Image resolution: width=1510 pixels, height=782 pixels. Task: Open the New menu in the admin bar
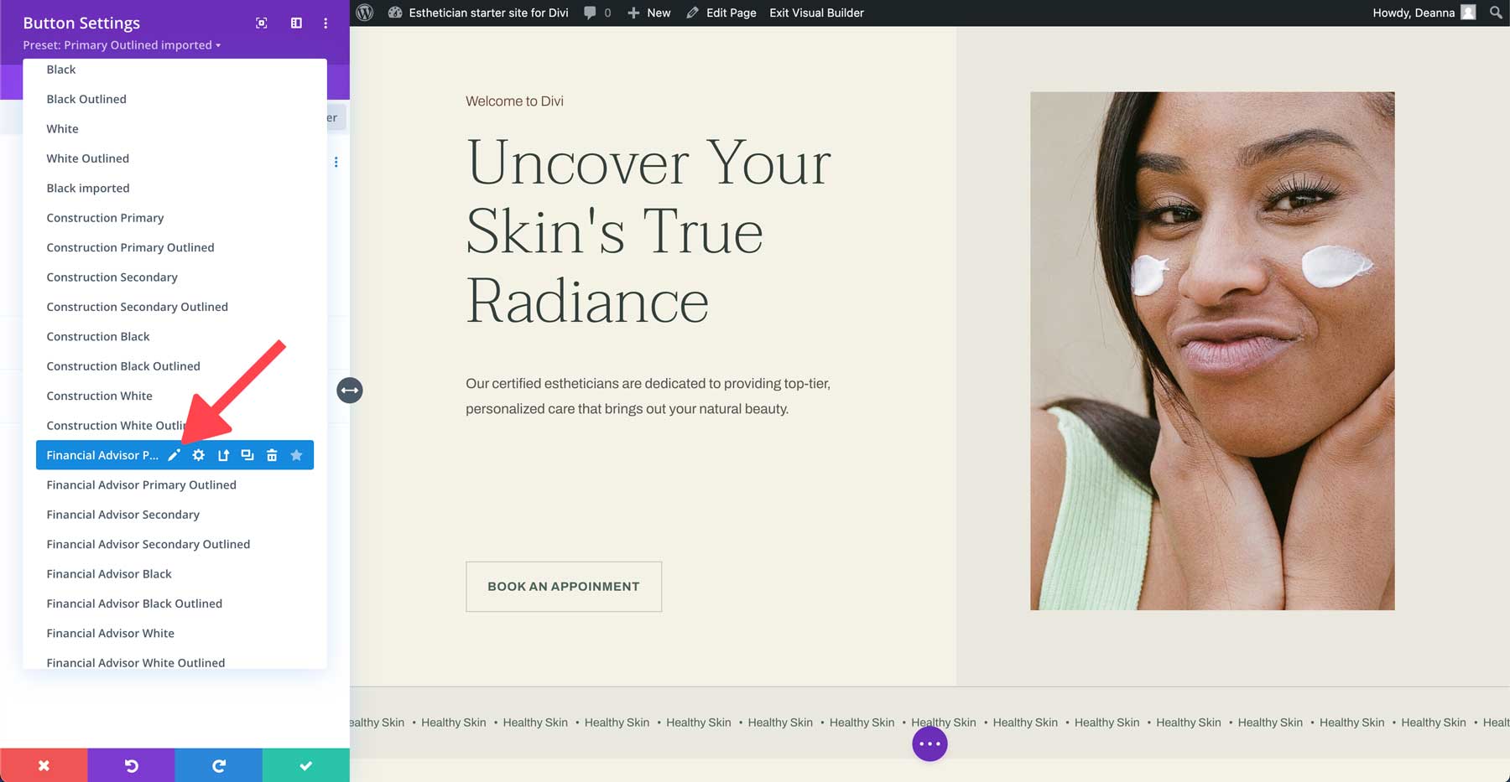point(650,13)
